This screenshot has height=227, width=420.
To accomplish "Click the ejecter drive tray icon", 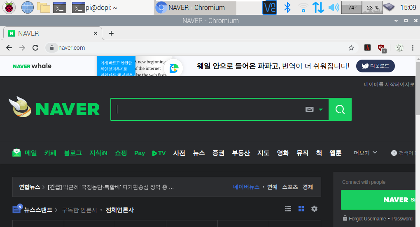I will click(389, 7).
